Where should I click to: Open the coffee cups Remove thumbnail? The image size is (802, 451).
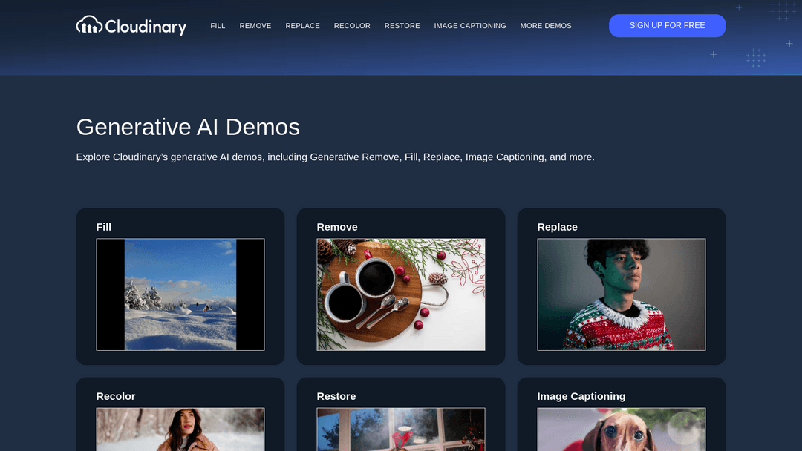(401, 294)
